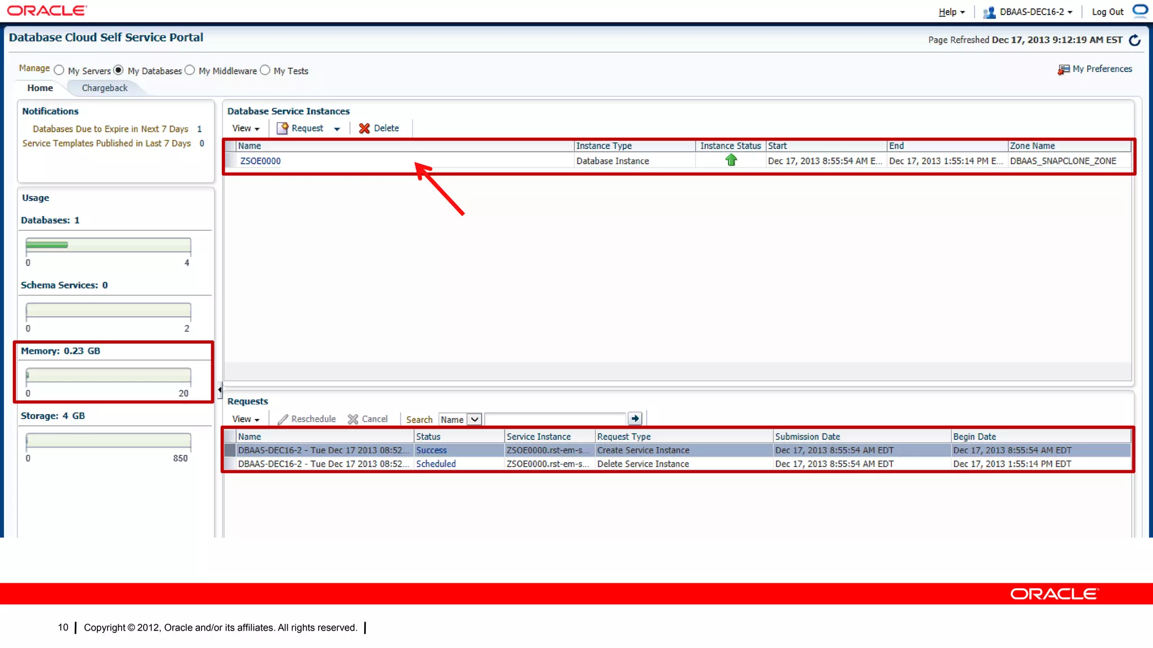The width and height of the screenshot is (1153, 648).
Task: Select the Create Service Instance request row
Action: pos(677,450)
